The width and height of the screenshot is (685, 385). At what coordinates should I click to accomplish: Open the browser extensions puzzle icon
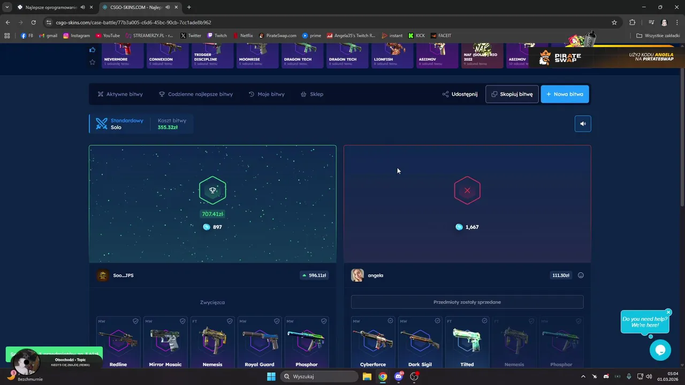pos(632,22)
